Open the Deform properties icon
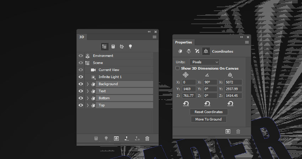Viewport: 302px width, 159px height. point(189,51)
